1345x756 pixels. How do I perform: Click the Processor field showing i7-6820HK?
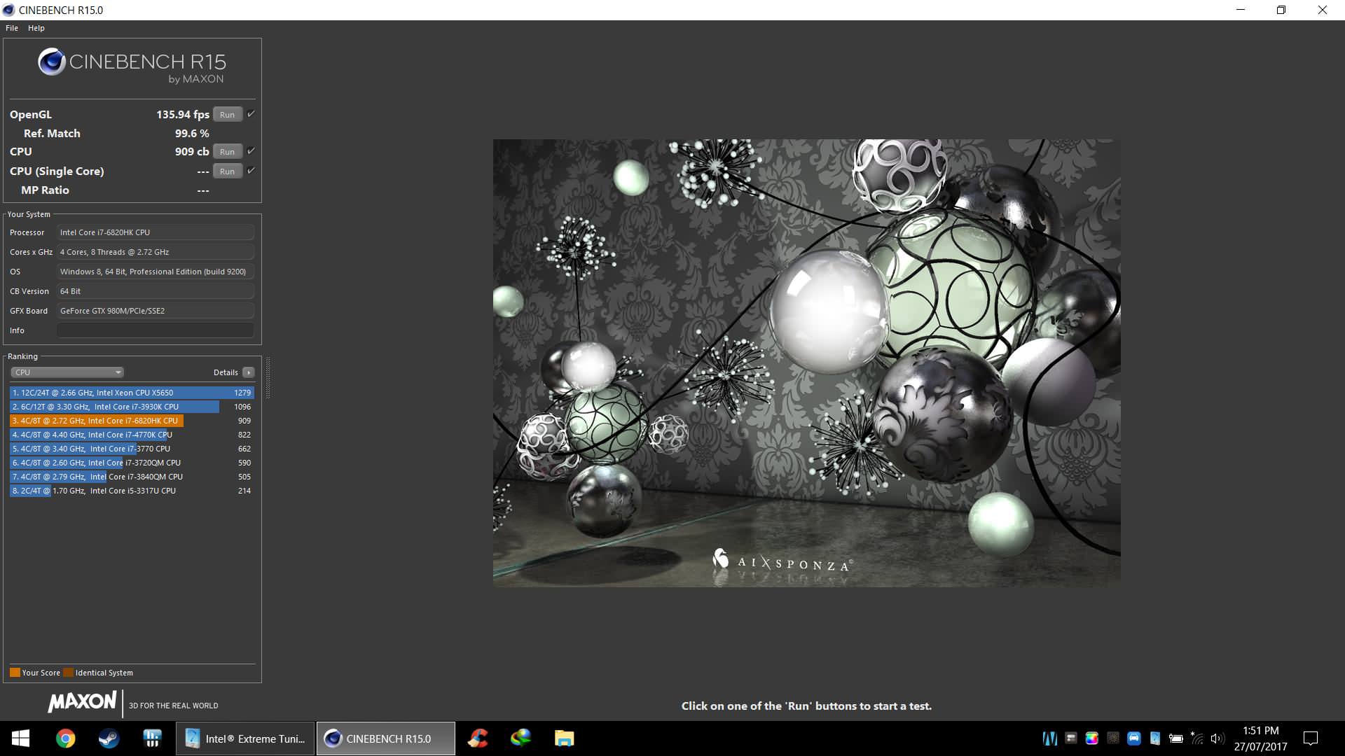coord(156,232)
